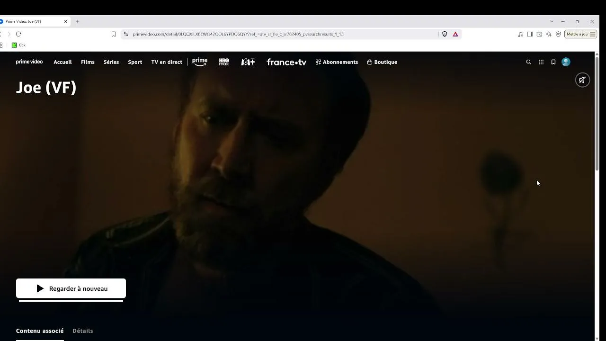The image size is (606, 341).
Task: Close the Prime Video browser tab
Action: click(65, 21)
